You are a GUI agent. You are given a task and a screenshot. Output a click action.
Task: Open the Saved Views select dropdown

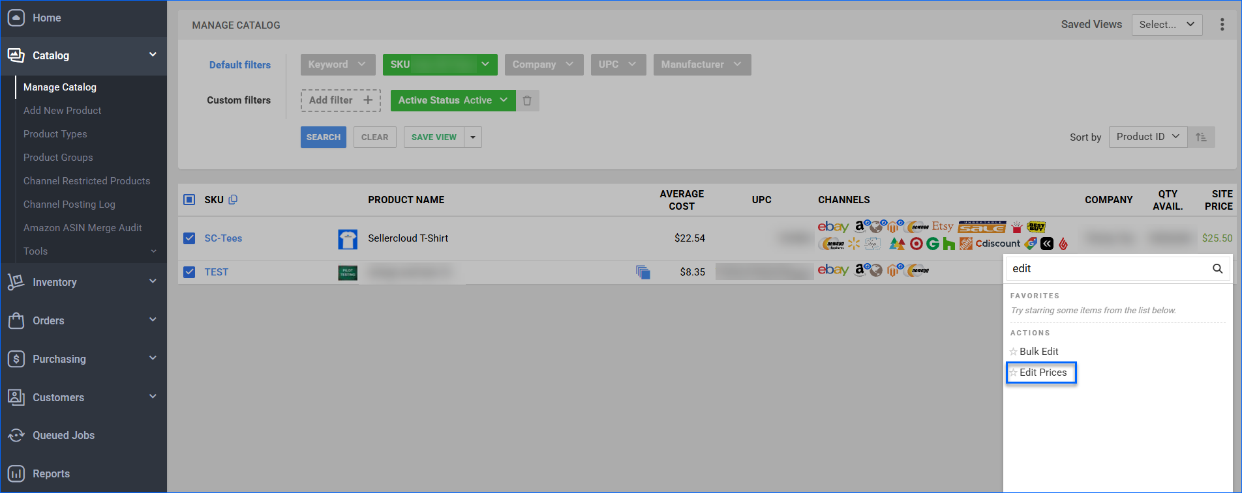1166,25
